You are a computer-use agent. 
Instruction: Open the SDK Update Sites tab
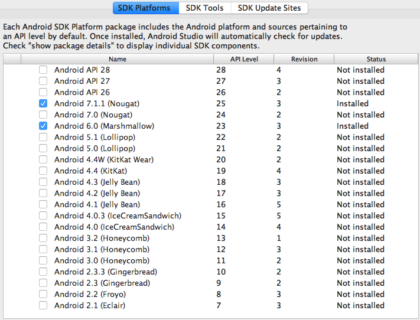[269, 8]
